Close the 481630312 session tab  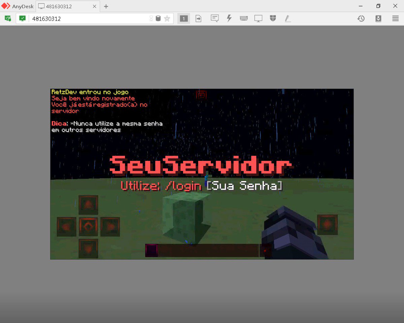click(x=95, y=6)
